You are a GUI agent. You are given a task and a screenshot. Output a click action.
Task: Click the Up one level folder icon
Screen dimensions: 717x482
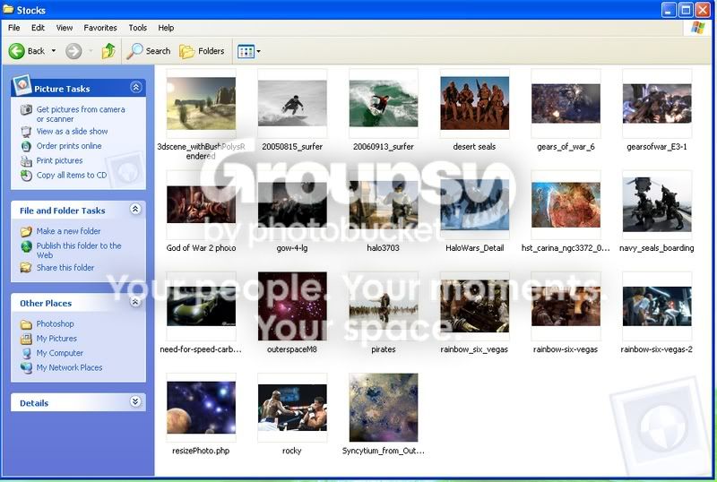point(108,51)
